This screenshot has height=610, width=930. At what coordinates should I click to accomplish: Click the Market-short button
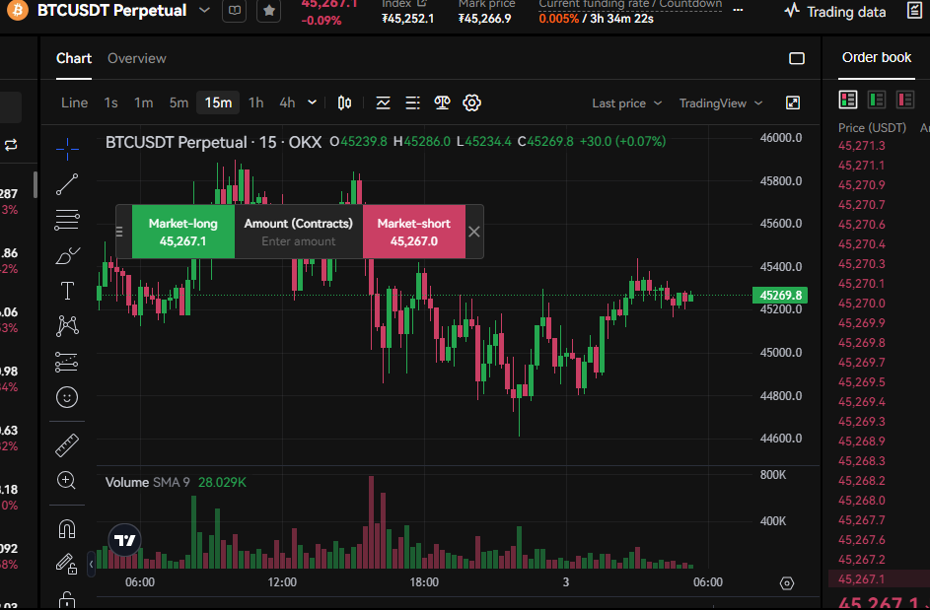pyautogui.click(x=414, y=232)
